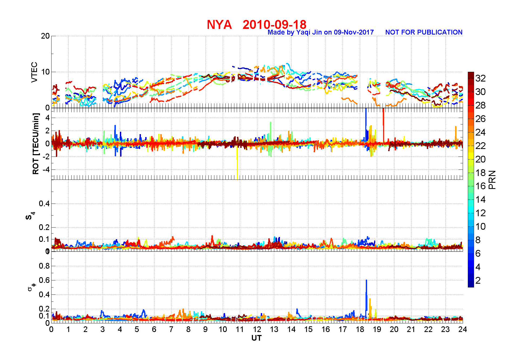514x359 pixels.
Task: Click the colorbar tick label 2
Action: click(x=478, y=280)
